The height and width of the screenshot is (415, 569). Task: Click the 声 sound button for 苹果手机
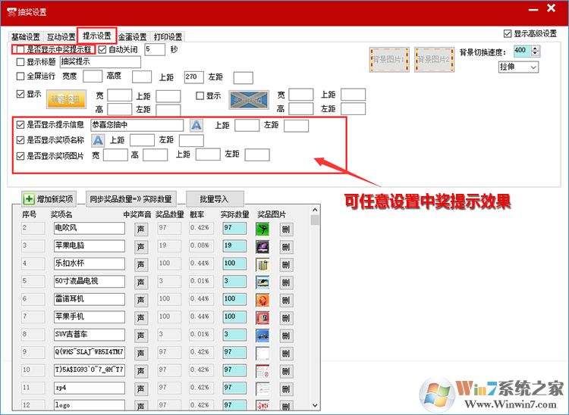tap(141, 317)
